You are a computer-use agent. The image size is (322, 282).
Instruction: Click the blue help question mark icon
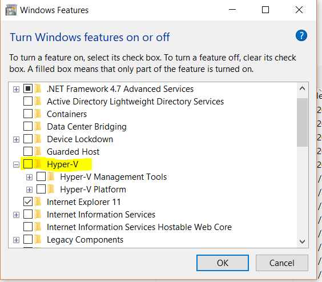tap(301, 36)
